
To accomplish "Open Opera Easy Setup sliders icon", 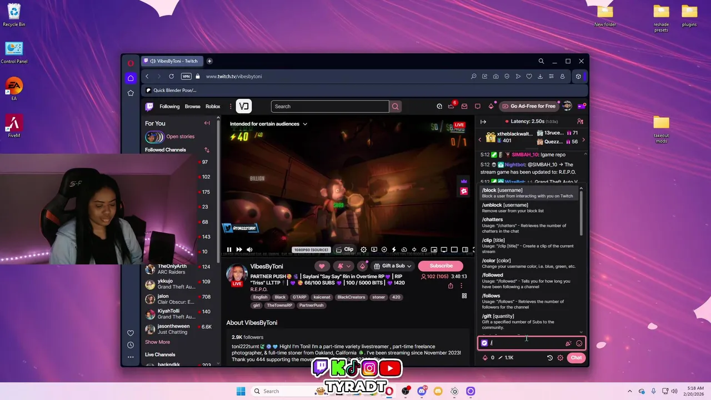I will coord(551,76).
